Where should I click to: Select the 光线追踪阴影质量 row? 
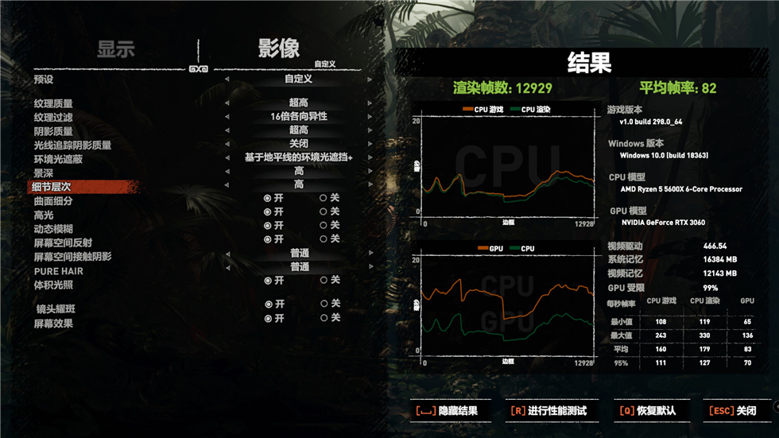(x=72, y=145)
